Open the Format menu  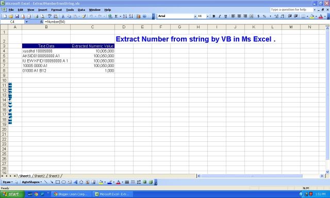[x=56, y=10]
